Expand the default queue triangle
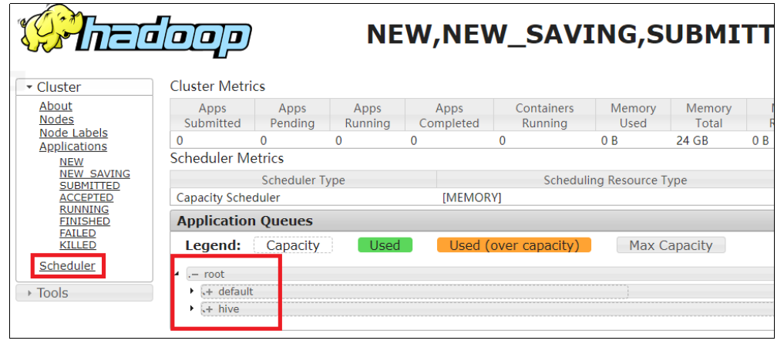This screenshot has height=344, width=784. point(192,291)
